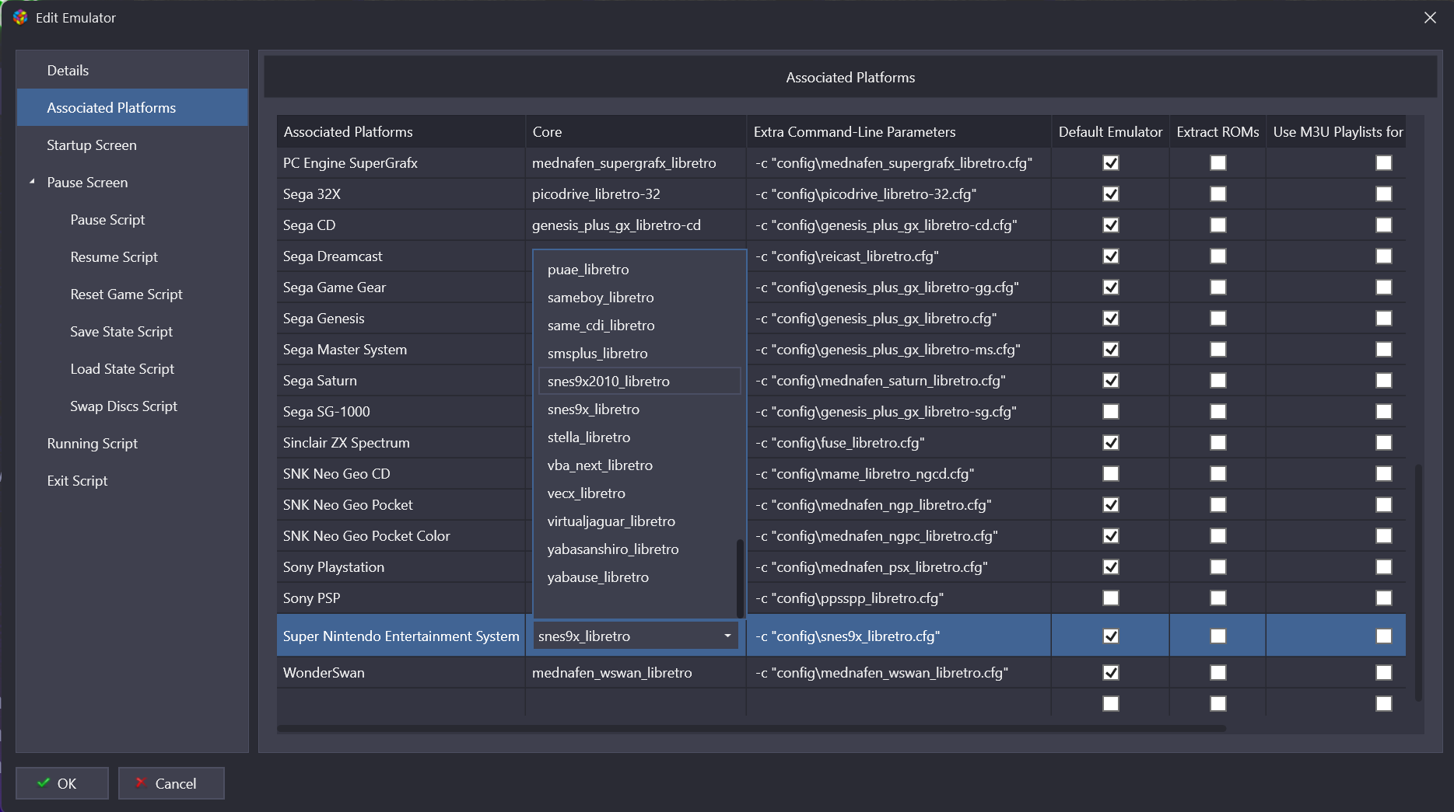Uncheck Default Emulator for Sega 32X
This screenshot has height=812, width=1454.
pos(1111,194)
